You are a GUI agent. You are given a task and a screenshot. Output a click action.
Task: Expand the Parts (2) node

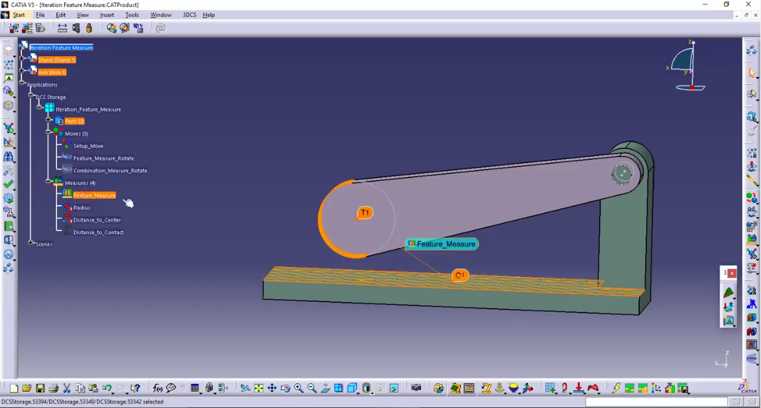pyautogui.click(x=48, y=120)
